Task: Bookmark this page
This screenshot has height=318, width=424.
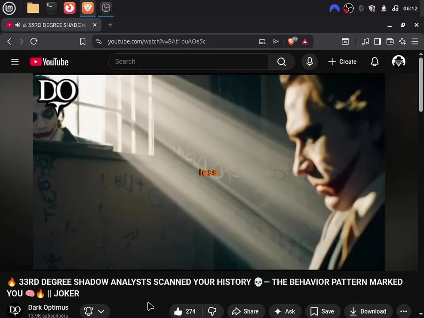Action: point(83,42)
